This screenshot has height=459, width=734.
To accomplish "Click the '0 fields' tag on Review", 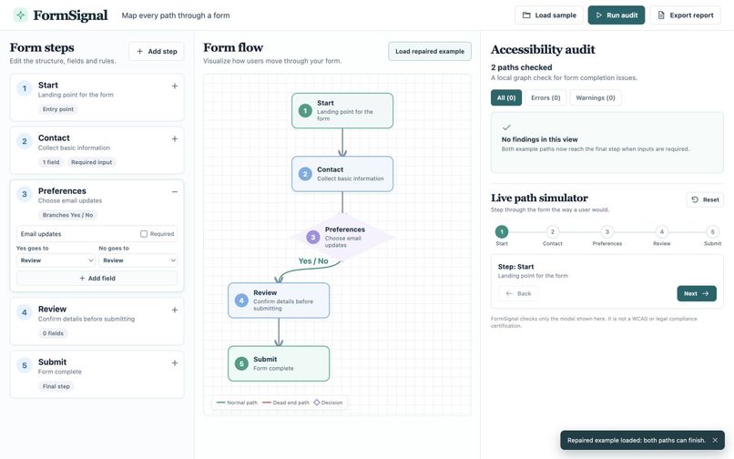I will (53, 333).
